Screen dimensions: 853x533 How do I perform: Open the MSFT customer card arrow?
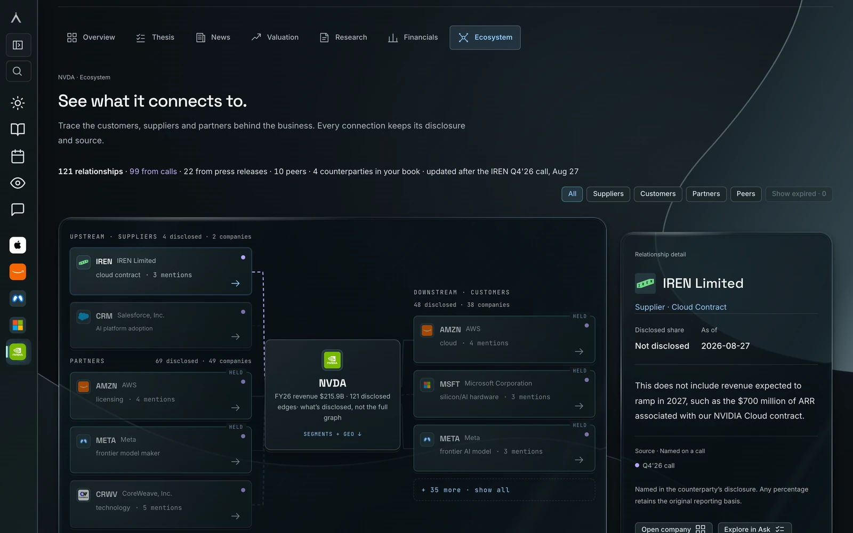point(579,406)
